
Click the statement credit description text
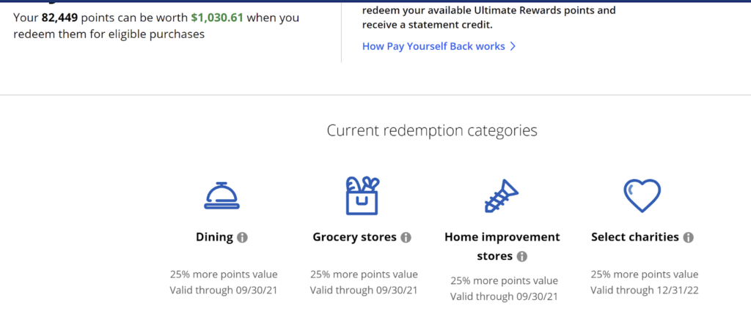point(489,18)
